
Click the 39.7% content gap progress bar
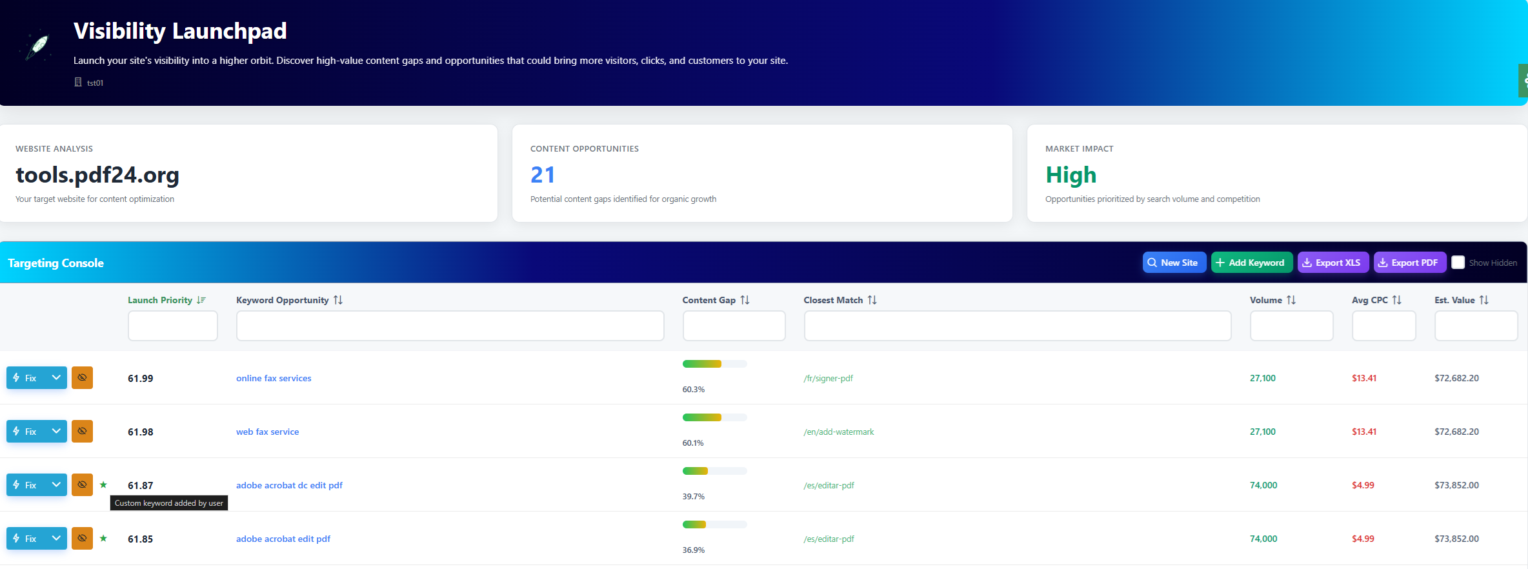point(714,471)
